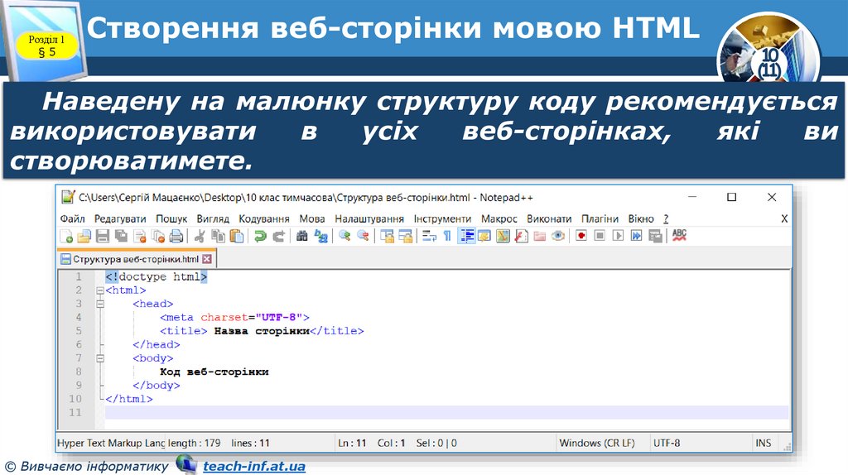Open the teach-inf.at.ua link
848x475 pixels.
pyautogui.click(x=254, y=467)
